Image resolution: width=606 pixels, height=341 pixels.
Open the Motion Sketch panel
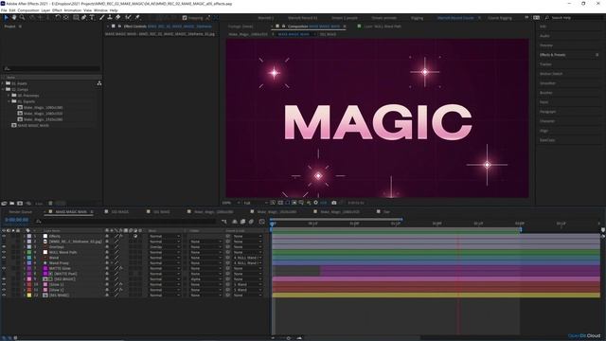click(551, 74)
